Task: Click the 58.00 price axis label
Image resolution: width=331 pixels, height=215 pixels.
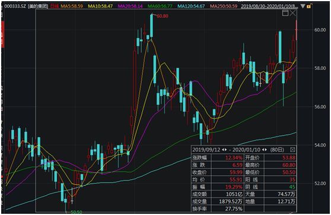Action: [320, 68]
